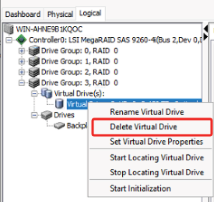This screenshot has height=202, width=214.
Task: Select Set Virtual Drive Properties
Action: (x=157, y=142)
